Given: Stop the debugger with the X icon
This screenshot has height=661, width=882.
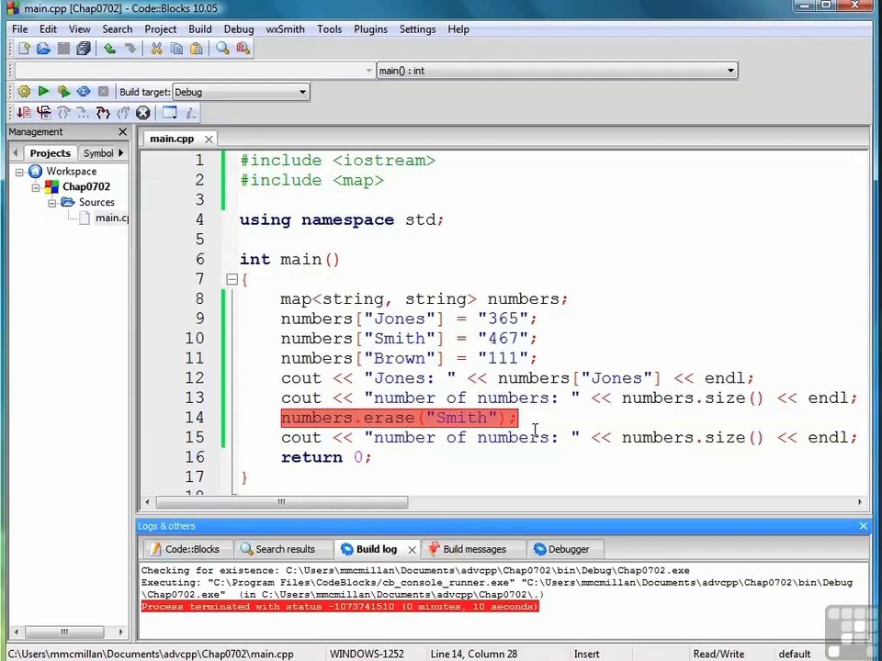Looking at the screenshot, I should [x=143, y=113].
